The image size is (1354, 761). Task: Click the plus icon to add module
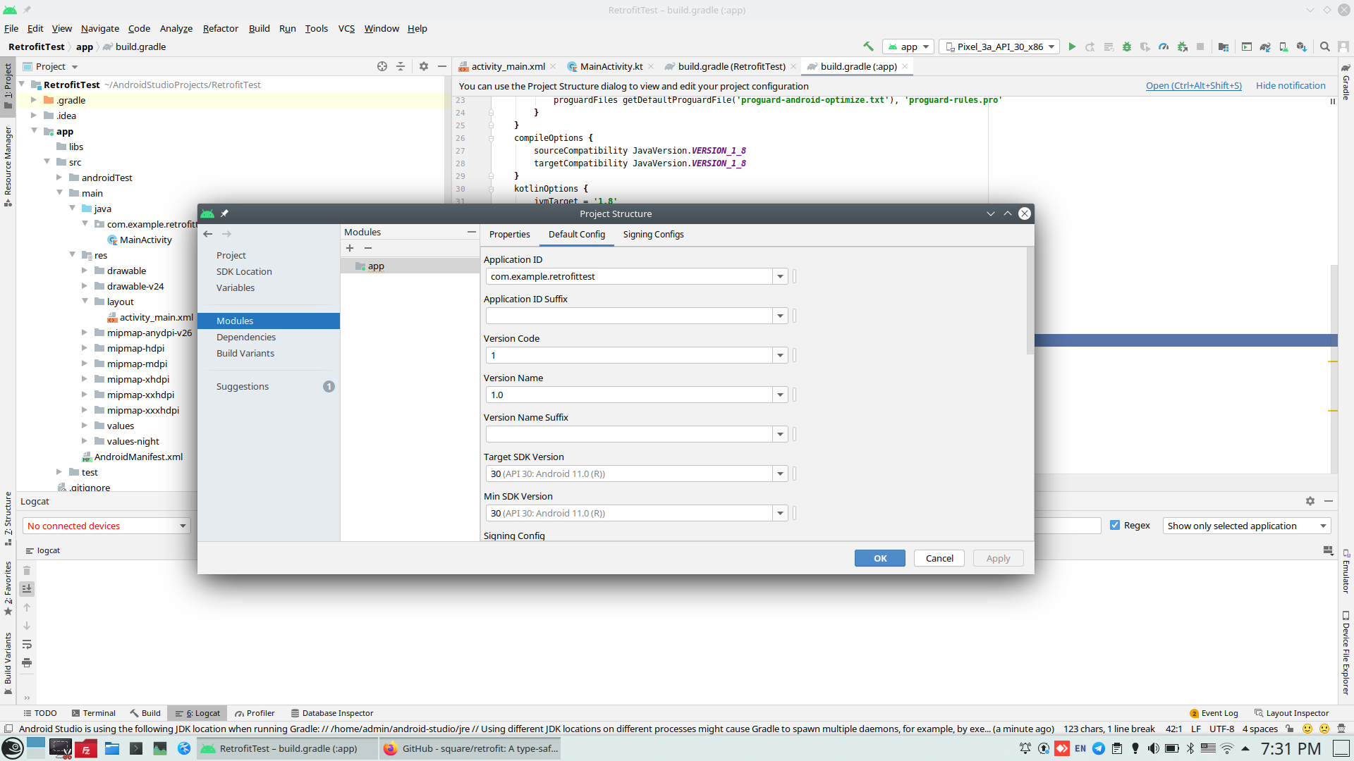tap(350, 248)
